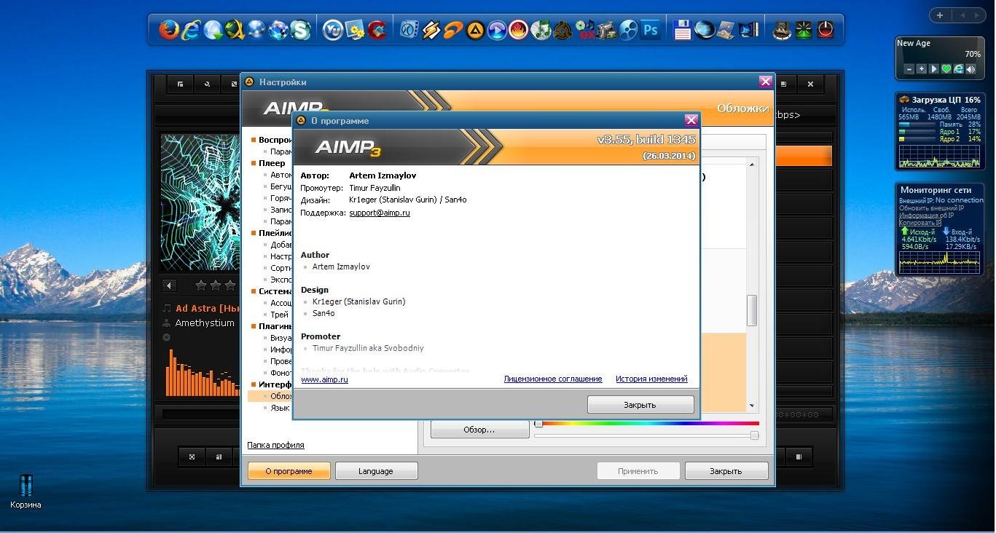Open Internet Explorer from the top dock
The height and width of the screenshot is (533, 996).
click(191, 30)
